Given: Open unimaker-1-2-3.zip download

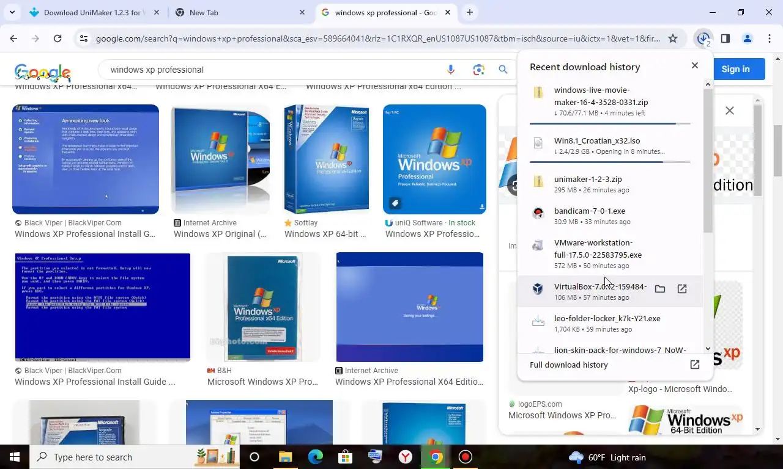Looking at the screenshot, I should click(x=610, y=184).
